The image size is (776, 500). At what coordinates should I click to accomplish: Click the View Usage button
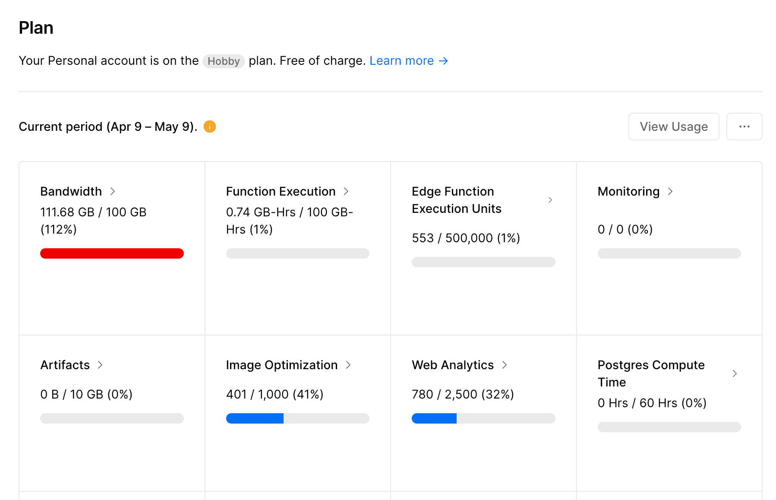[x=673, y=127]
